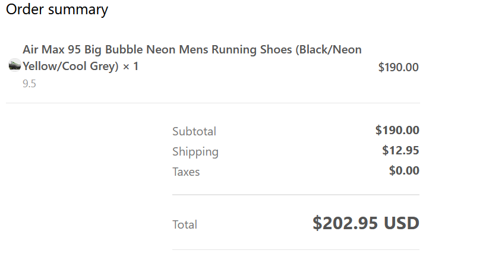Click the divider line above the Total row
The height and width of the screenshot is (266, 483).
point(295,195)
